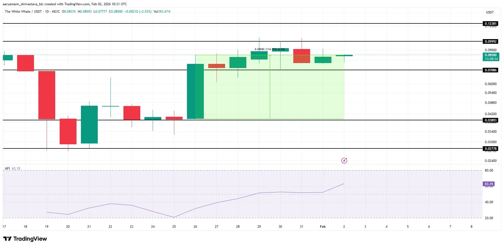The width and height of the screenshot is (504, 247).
Task: Click the Vol 393.67K value in the legend
Action: pyautogui.click(x=162, y=12)
